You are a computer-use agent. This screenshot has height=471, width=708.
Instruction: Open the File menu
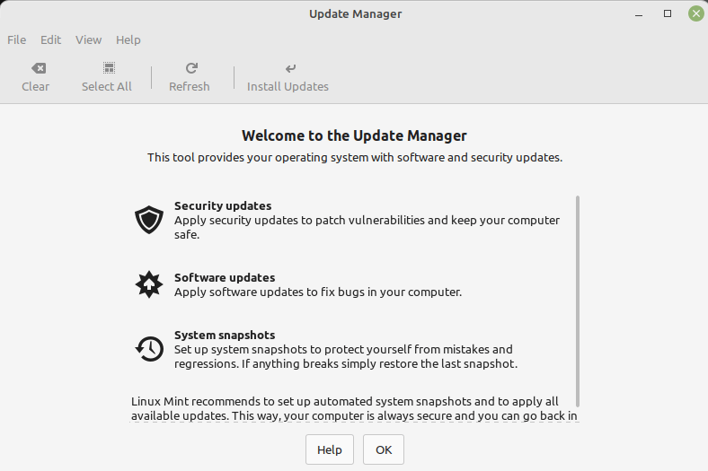[16, 39]
